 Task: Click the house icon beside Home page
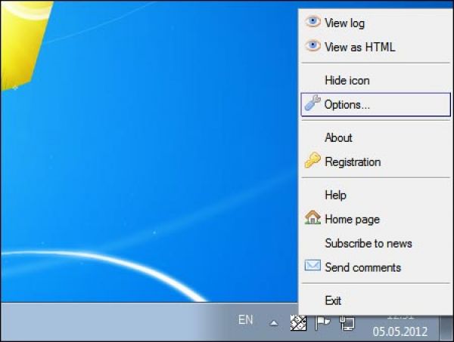[313, 217]
